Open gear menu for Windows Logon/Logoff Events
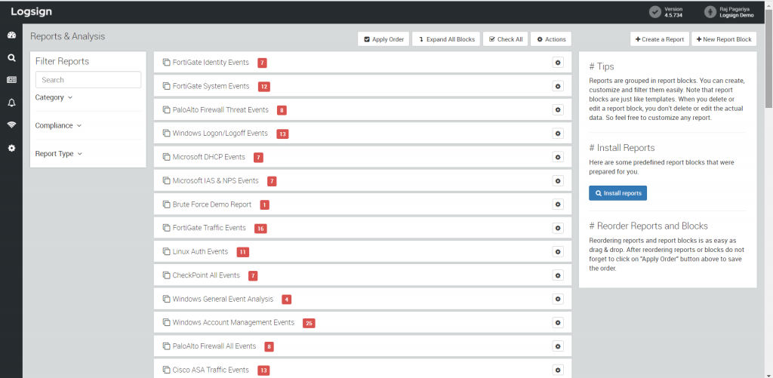Viewport: 773px width, 378px height. 558,134
